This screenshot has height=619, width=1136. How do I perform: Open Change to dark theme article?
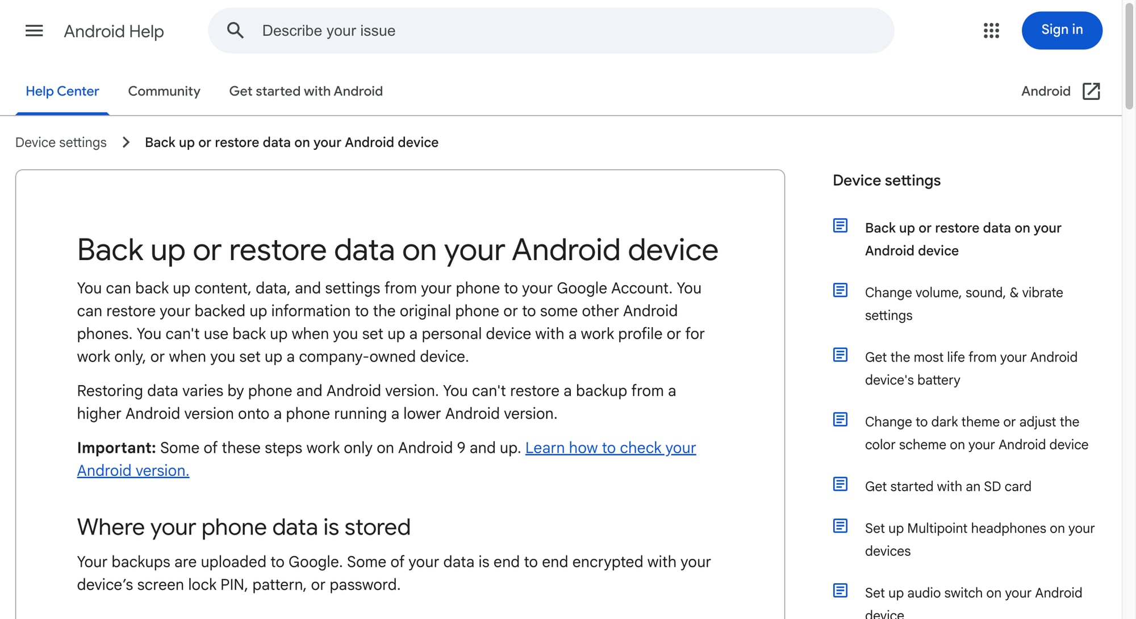[976, 433]
